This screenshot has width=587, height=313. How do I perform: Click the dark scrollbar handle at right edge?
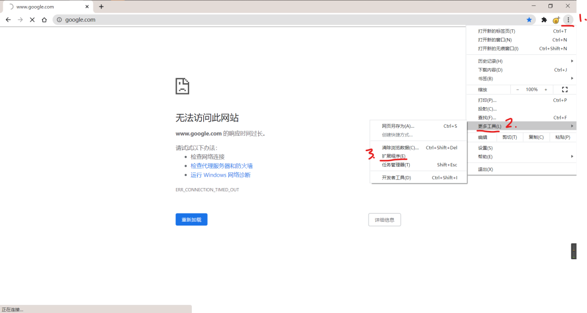click(573, 251)
